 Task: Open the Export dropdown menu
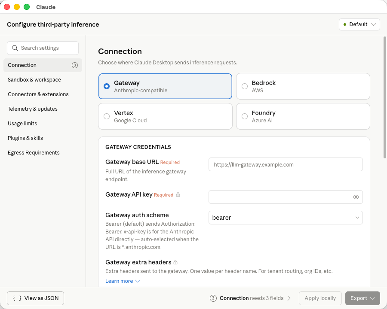click(362, 298)
